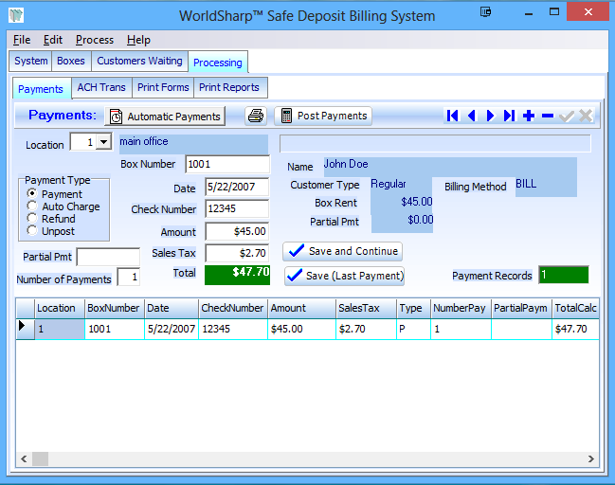Image resolution: width=615 pixels, height=485 pixels.
Task: Jump to the last payment record
Action: [x=510, y=116]
